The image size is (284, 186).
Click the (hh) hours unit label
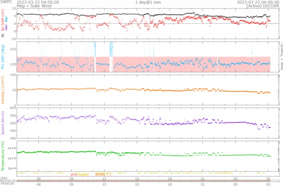[4, 178]
